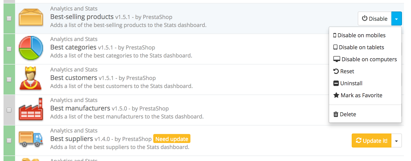The width and height of the screenshot is (411, 161).
Task: Click the Need update badge
Action: [x=172, y=139]
